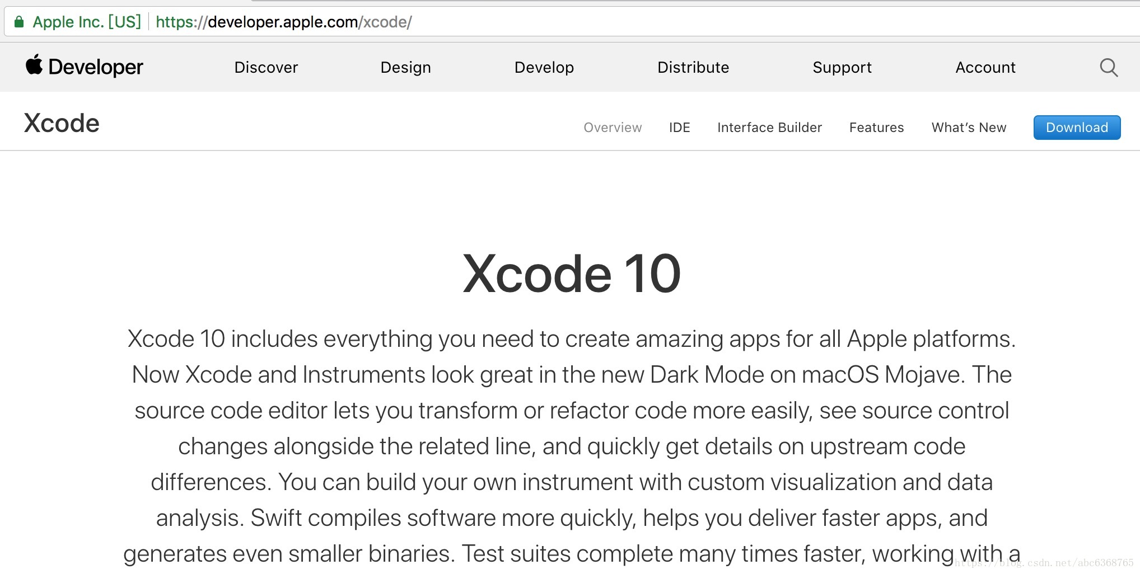Select the Develop navigation item
The width and height of the screenshot is (1140, 574).
tap(544, 67)
